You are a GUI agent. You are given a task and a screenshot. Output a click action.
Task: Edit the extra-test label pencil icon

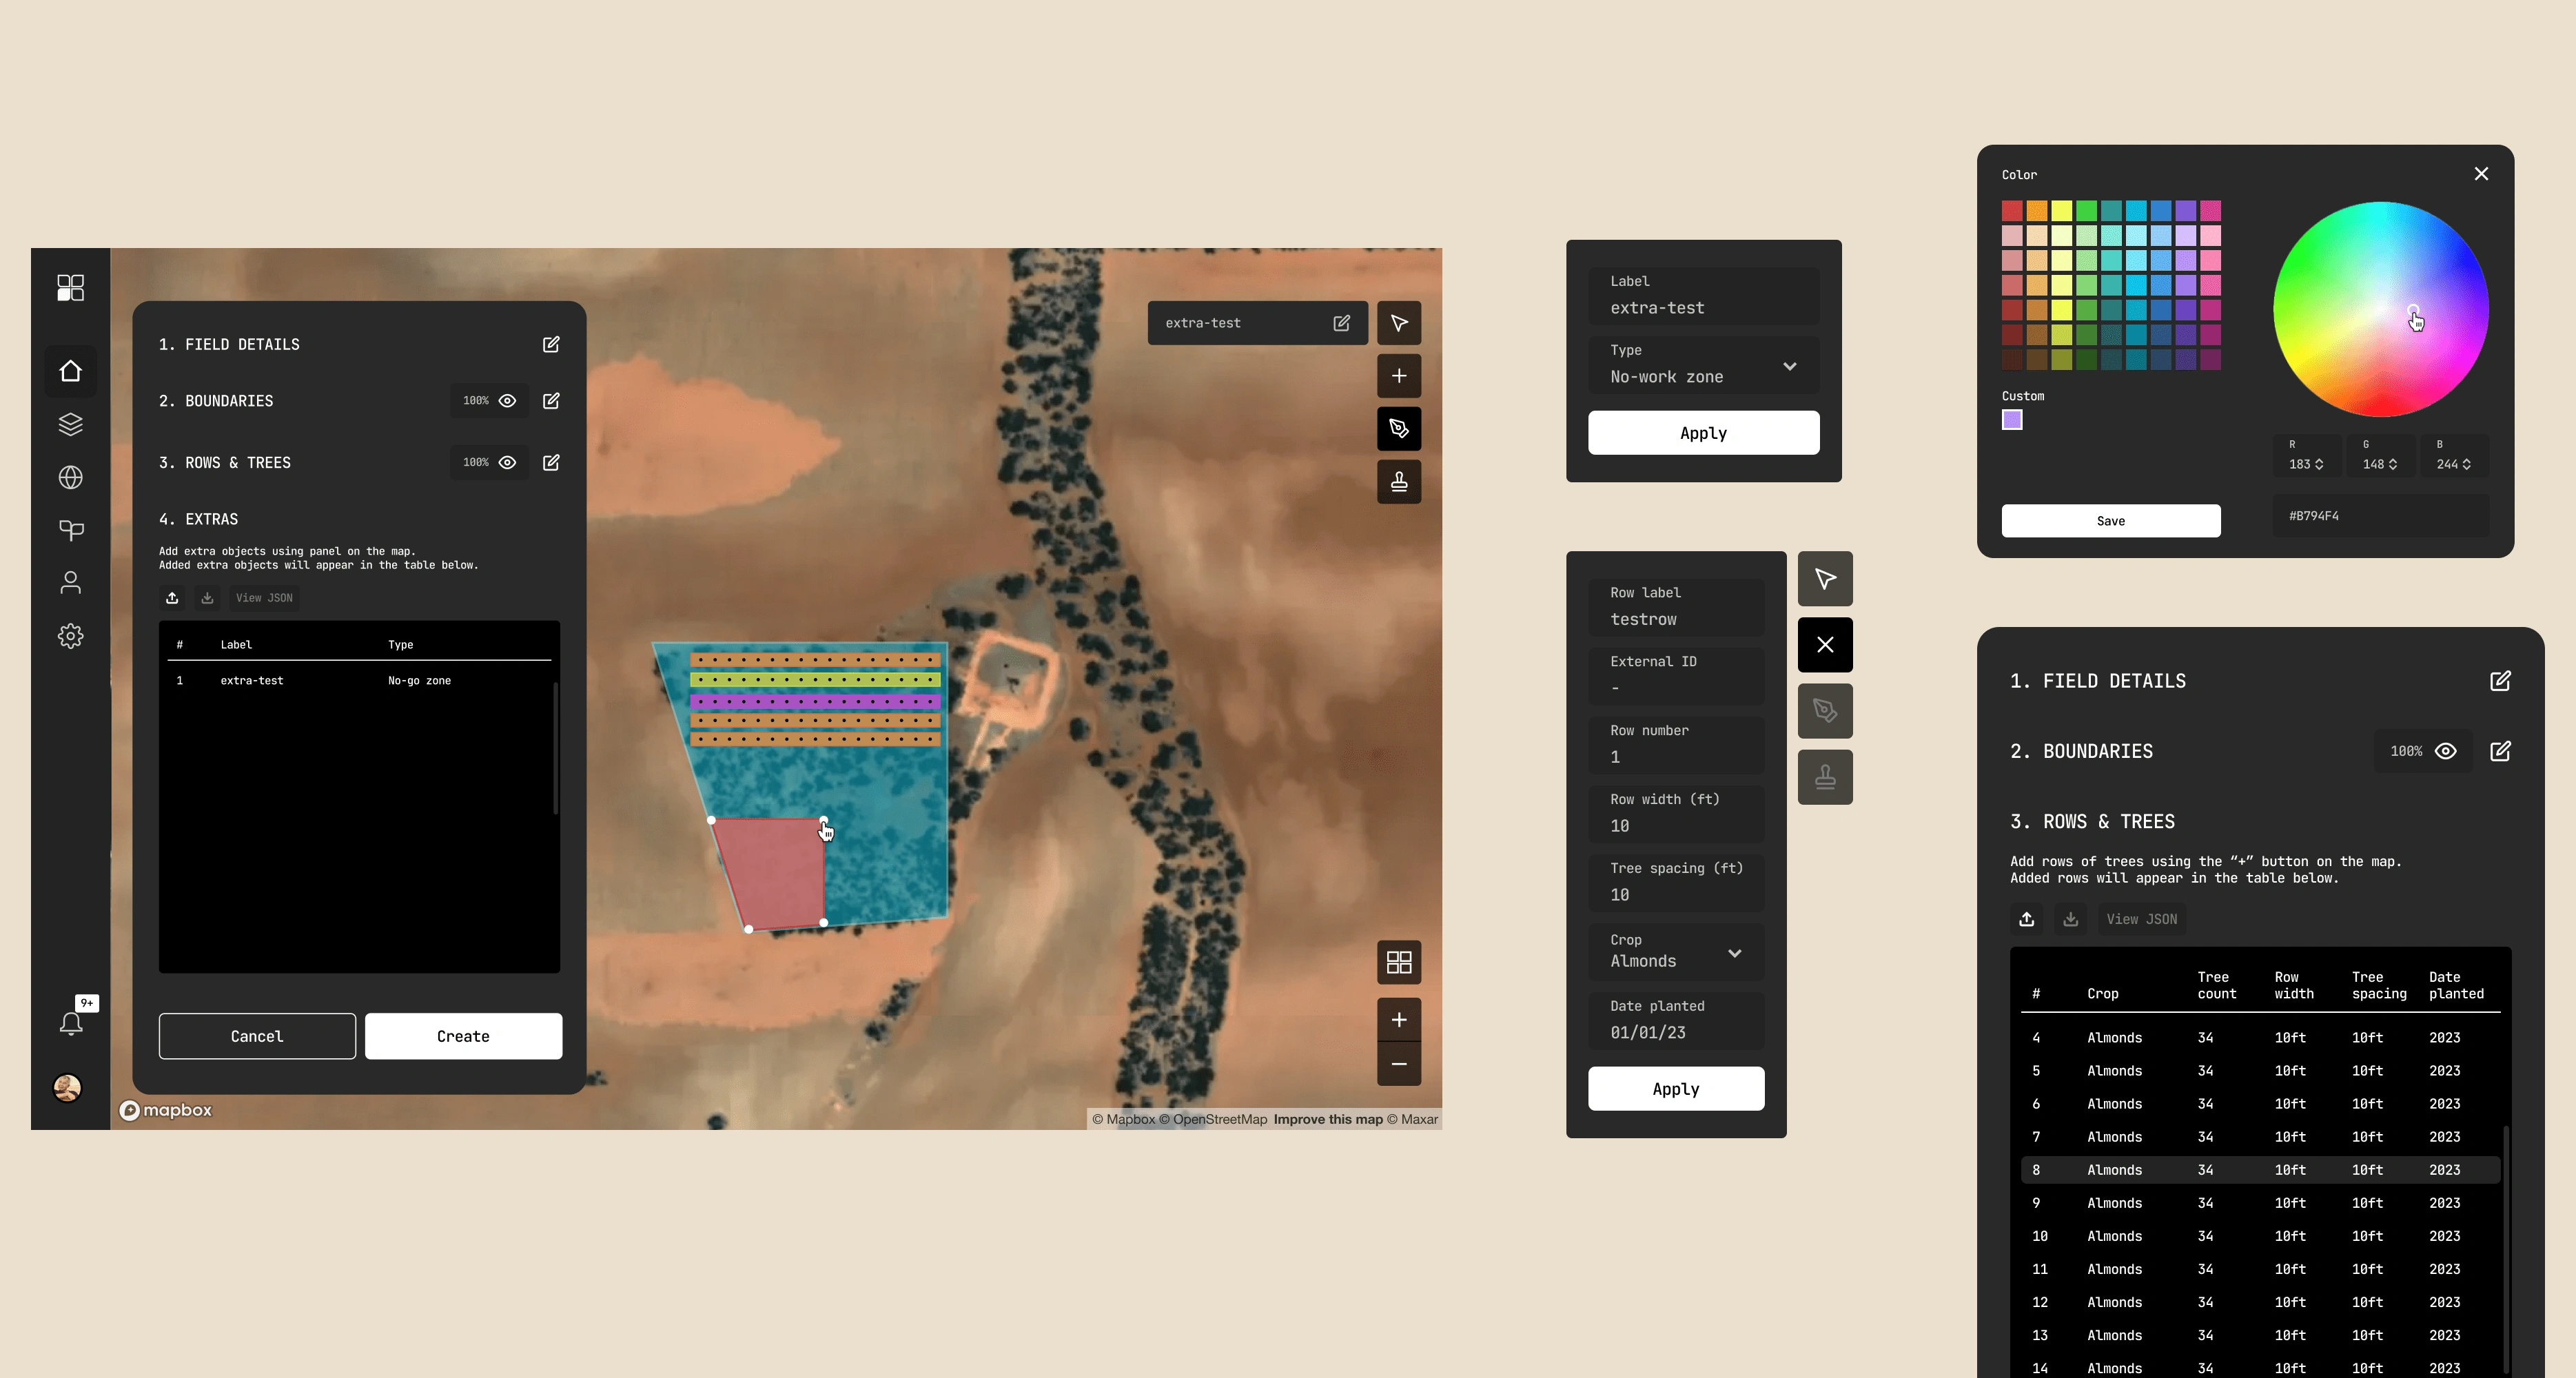[x=1341, y=323]
